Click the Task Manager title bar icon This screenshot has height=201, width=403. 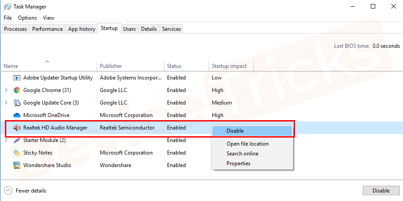point(8,7)
